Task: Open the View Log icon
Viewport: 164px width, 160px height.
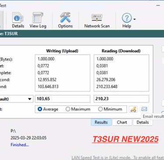Action: point(38,20)
